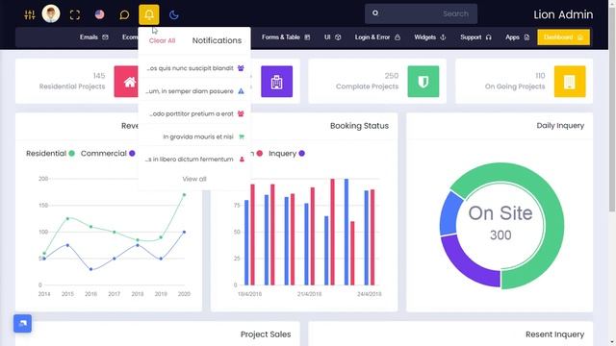Click the warning triangle notification icon

click(242, 91)
